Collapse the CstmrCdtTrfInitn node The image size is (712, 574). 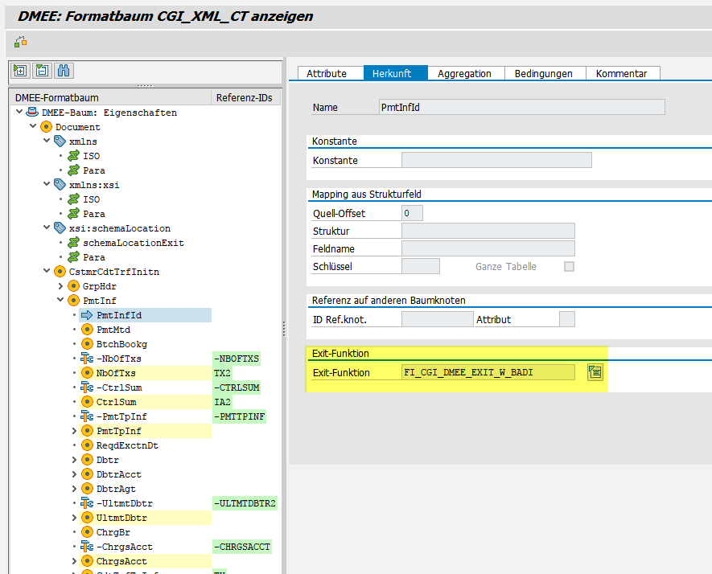pyautogui.click(x=47, y=272)
